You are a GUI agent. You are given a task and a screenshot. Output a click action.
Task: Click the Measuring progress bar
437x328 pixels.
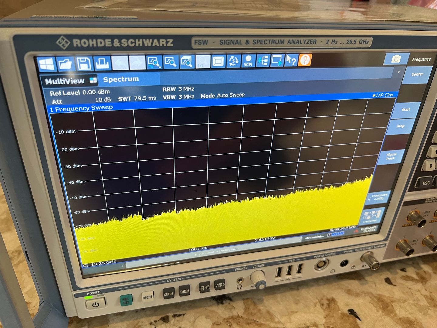pos(335,234)
